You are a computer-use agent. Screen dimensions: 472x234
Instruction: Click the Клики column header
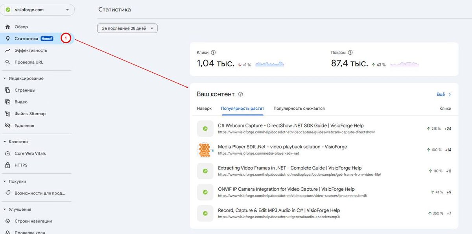445,109
